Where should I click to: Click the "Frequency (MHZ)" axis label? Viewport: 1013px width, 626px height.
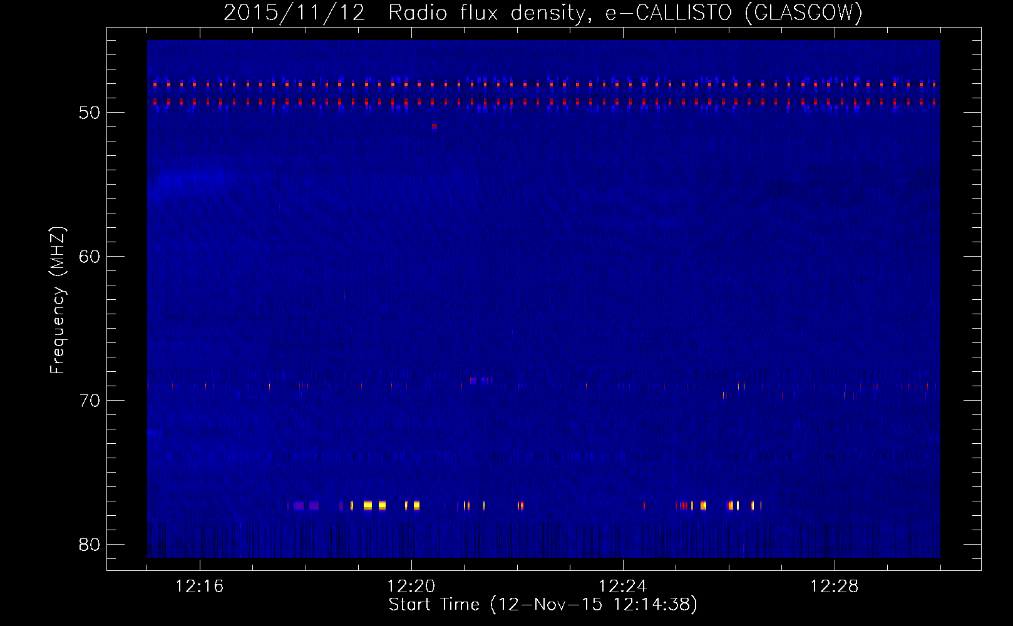[x=57, y=300]
